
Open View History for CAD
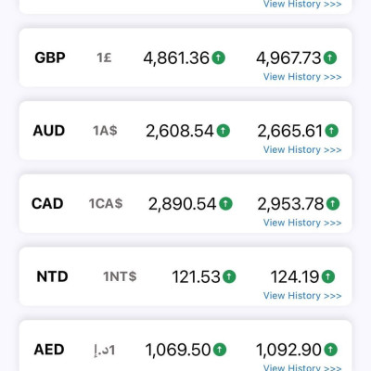click(302, 223)
